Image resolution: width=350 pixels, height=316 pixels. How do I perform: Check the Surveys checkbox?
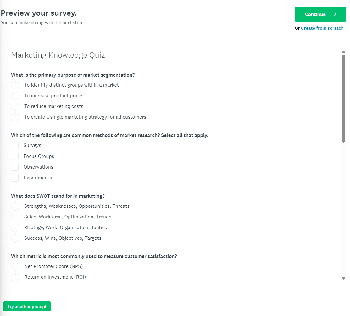15,145
